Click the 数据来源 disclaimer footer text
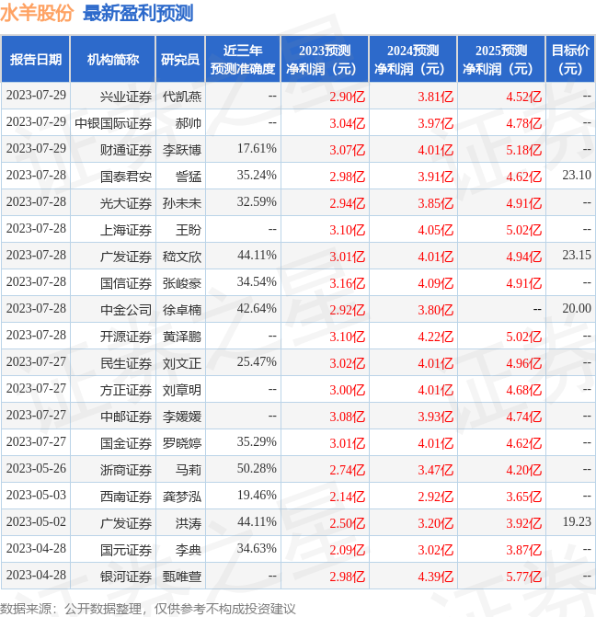The image size is (596, 617). point(148,609)
